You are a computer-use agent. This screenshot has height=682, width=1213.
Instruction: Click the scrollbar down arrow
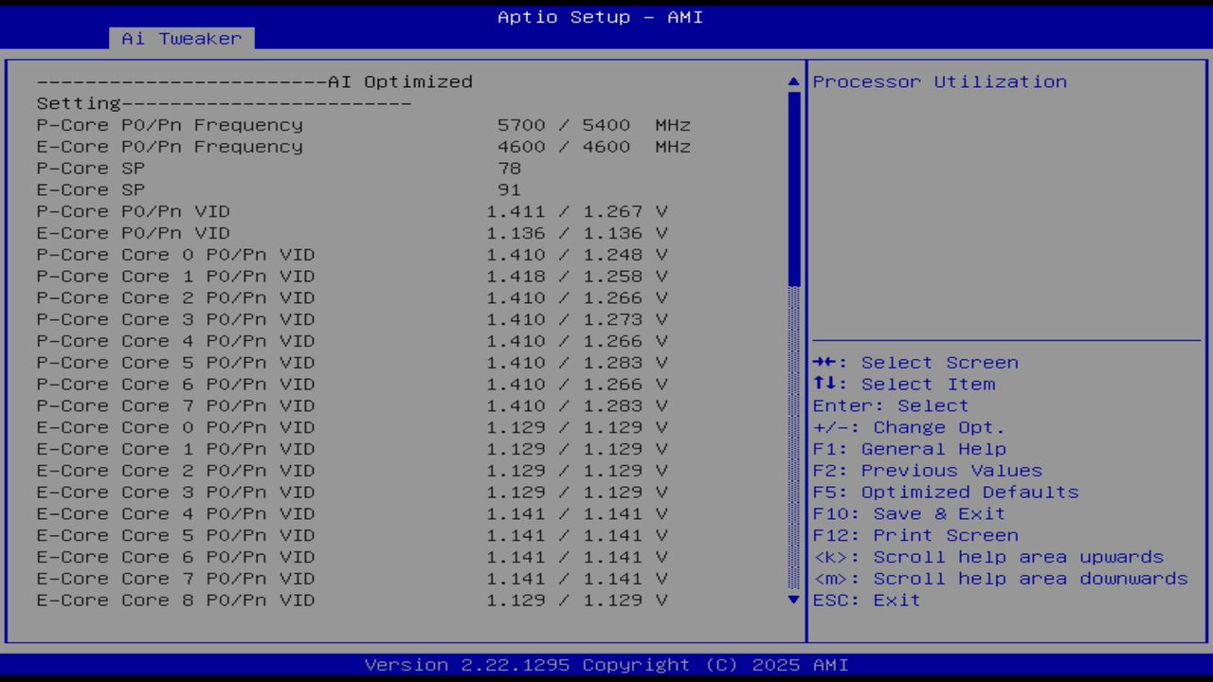click(792, 600)
